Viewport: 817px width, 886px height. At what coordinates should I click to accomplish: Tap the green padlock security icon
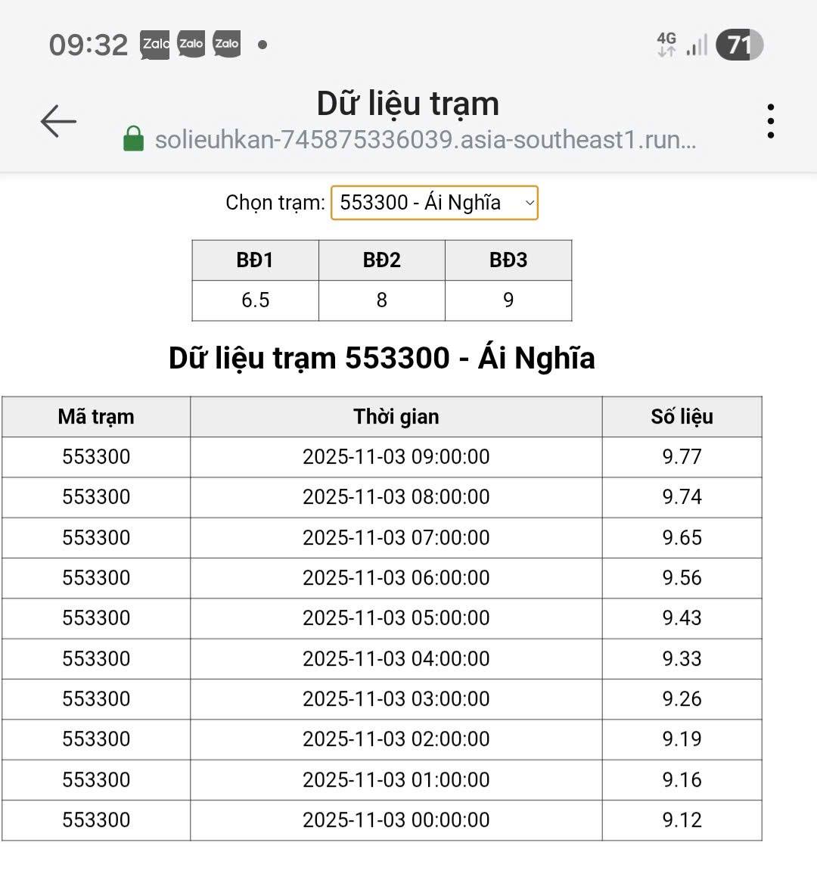coord(133,139)
